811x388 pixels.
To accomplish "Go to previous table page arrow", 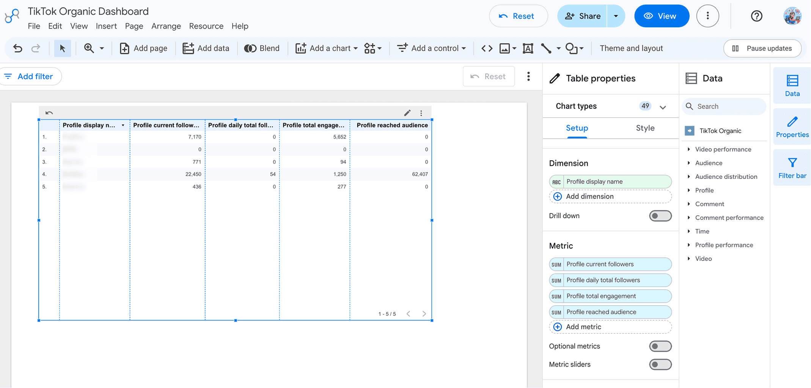I will (408, 314).
